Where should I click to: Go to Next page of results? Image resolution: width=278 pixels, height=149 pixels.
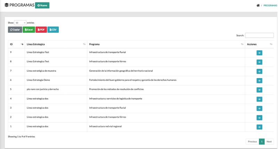click(269, 141)
